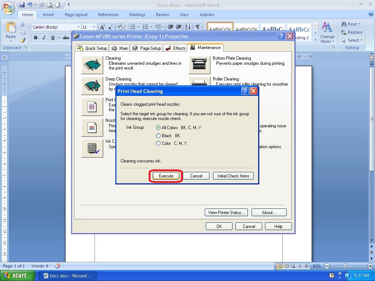Click the Paste icon in Word ribbon

(11, 27)
